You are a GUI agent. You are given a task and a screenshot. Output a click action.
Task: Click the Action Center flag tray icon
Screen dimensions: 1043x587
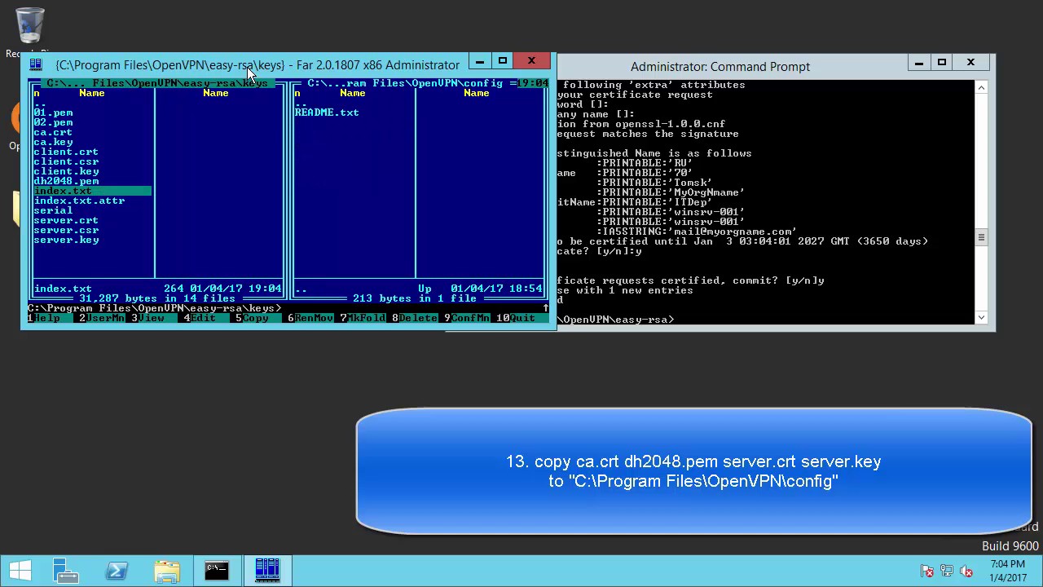[926, 571]
